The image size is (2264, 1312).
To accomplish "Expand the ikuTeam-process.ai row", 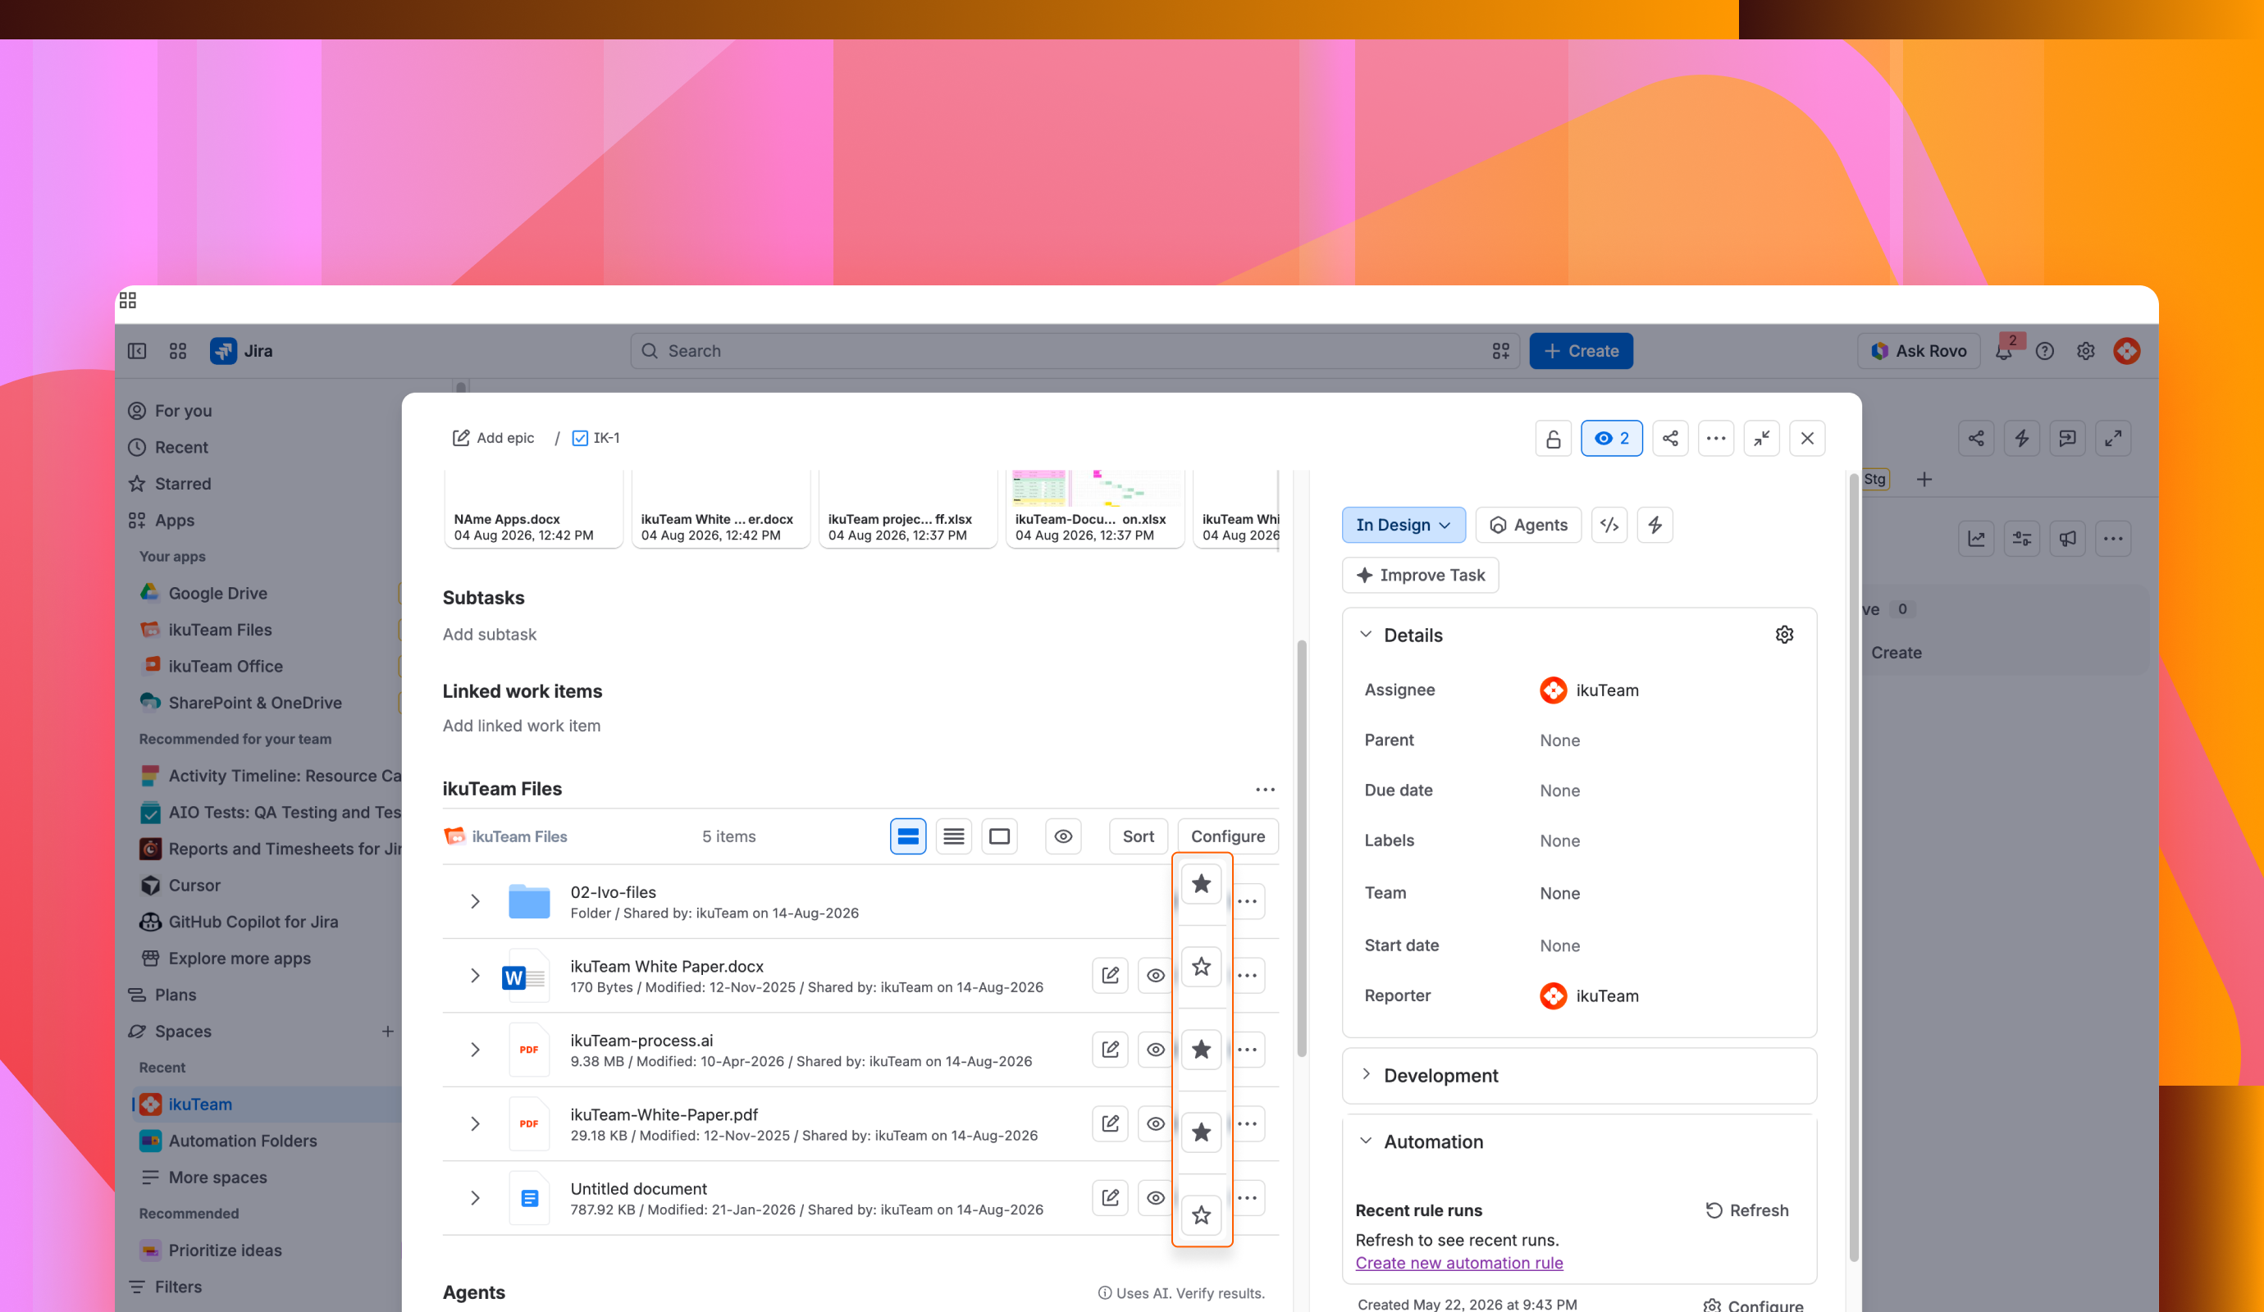I will (x=475, y=1050).
